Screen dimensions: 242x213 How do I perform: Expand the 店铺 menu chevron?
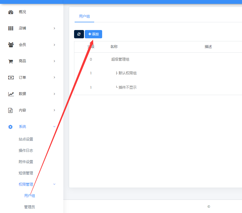[x=54, y=28]
